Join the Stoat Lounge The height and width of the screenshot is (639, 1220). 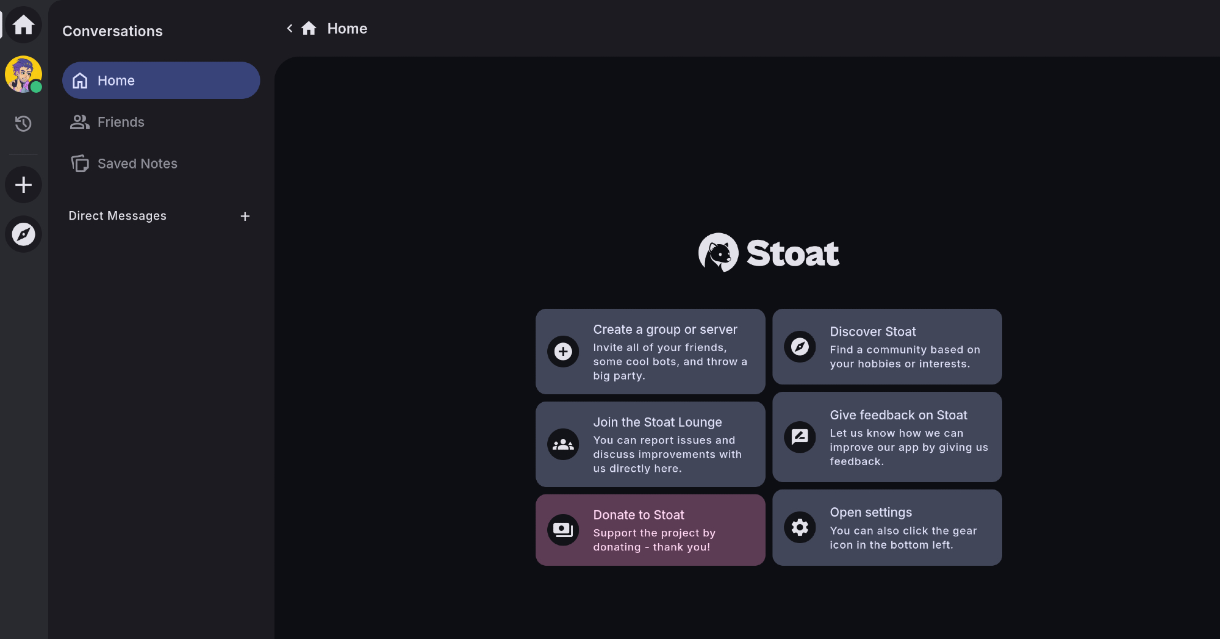pos(650,444)
